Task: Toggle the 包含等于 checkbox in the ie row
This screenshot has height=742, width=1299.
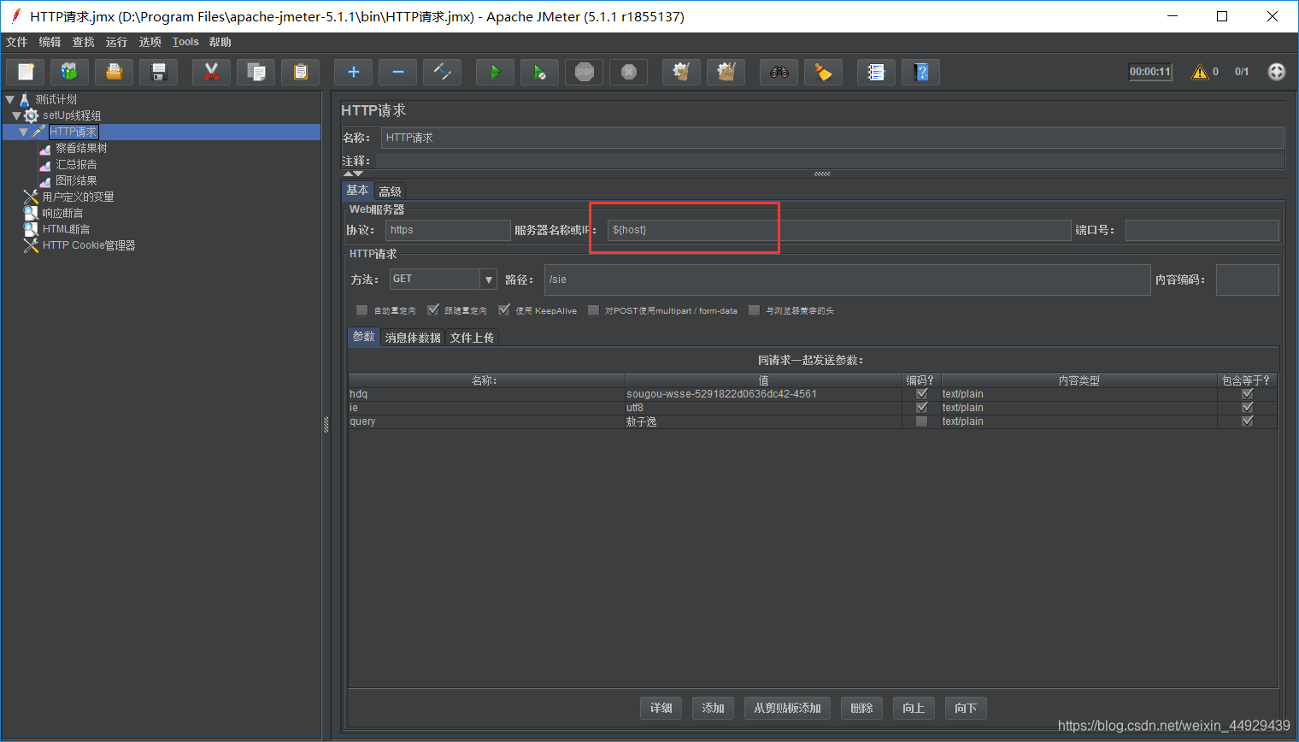Action: click(x=1248, y=408)
